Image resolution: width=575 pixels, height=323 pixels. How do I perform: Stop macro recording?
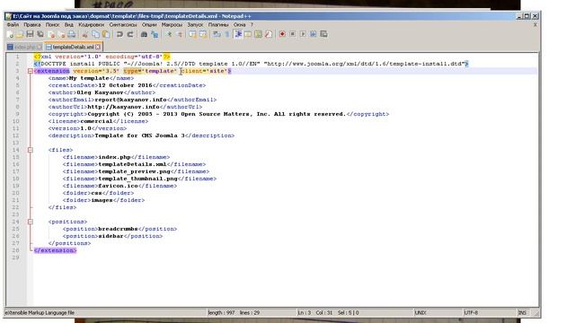point(292,34)
